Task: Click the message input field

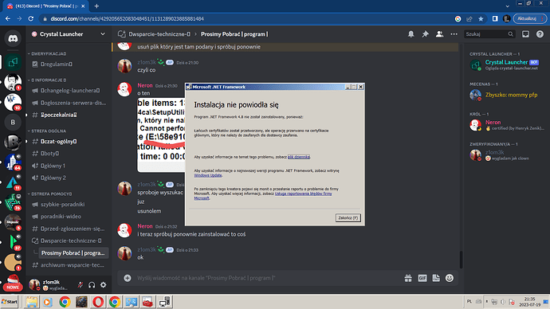Action: 266,278
